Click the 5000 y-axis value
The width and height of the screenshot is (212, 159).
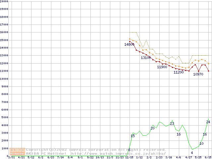(5, 117)
